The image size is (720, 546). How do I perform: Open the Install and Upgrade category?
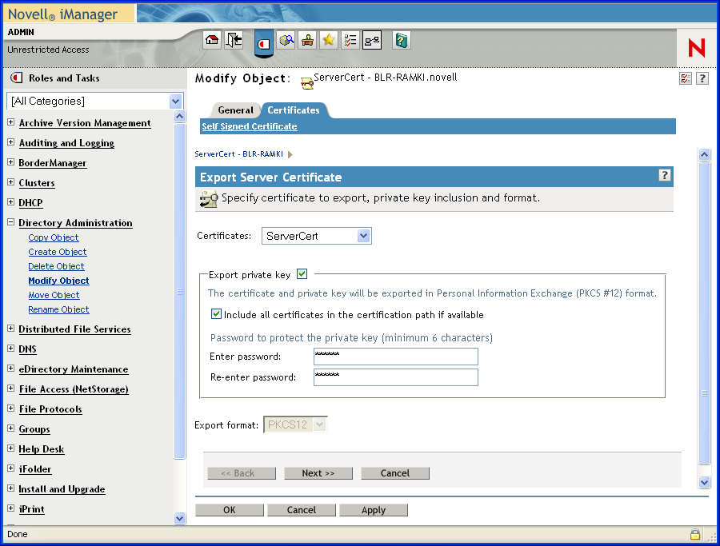(x=62, y=489)
